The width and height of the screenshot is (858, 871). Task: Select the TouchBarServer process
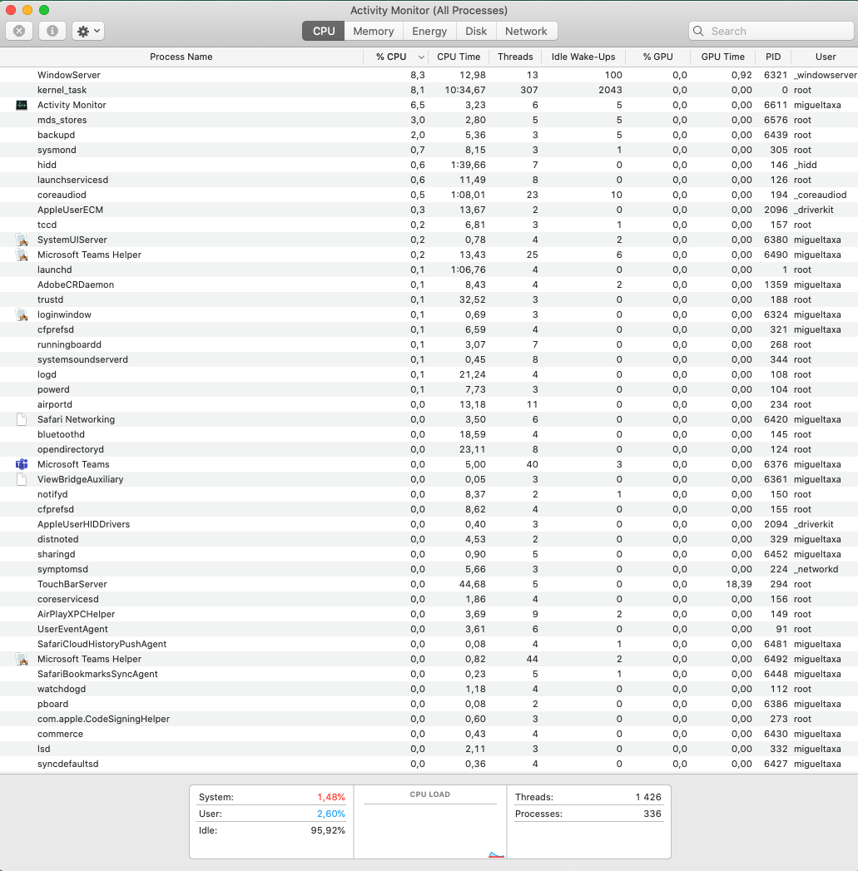429,585
